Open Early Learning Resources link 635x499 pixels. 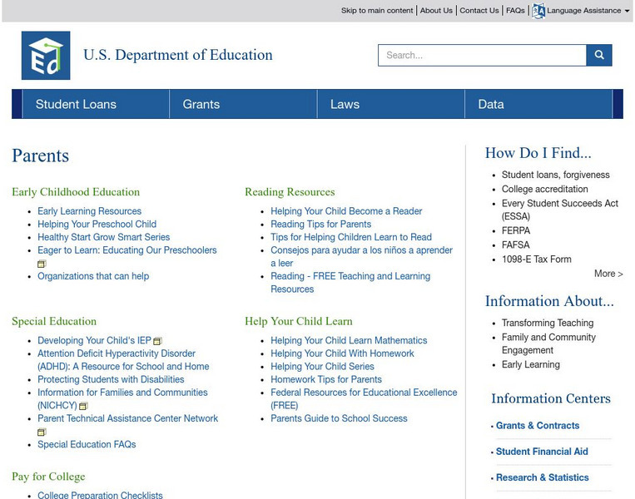(90, 211)
